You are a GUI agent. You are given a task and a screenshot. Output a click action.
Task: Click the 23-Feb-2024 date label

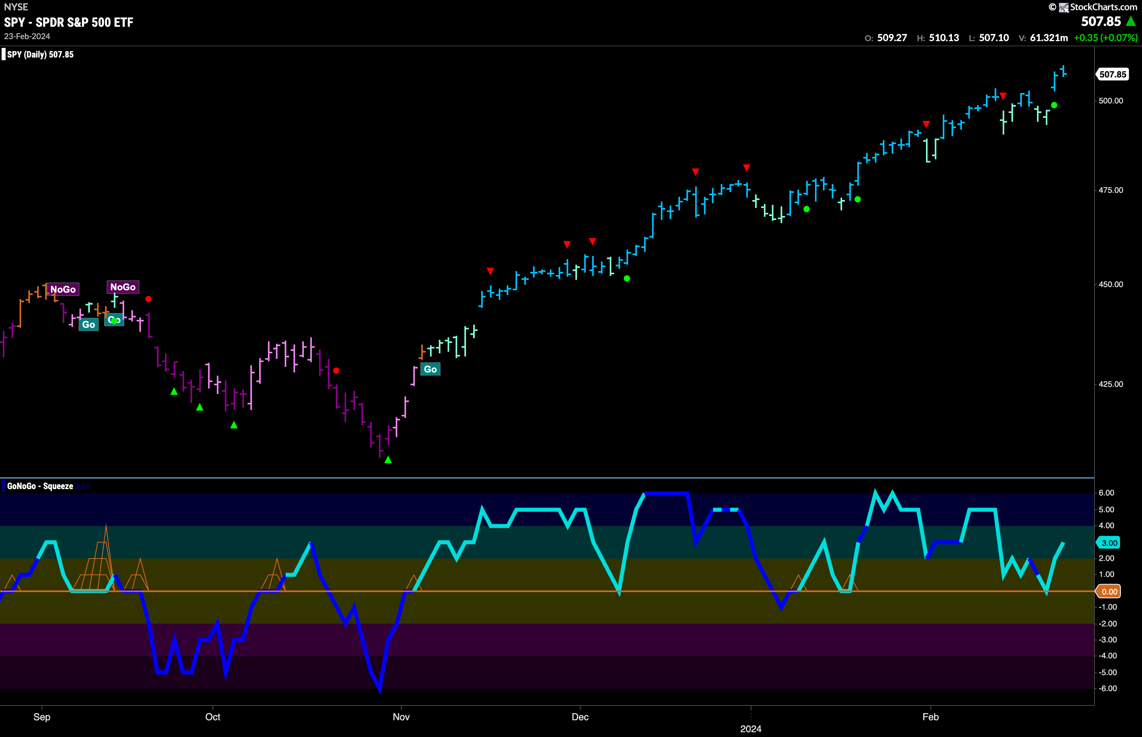click(27, 36)
